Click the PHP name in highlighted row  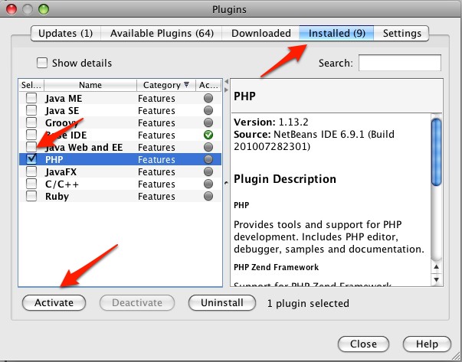54,159
